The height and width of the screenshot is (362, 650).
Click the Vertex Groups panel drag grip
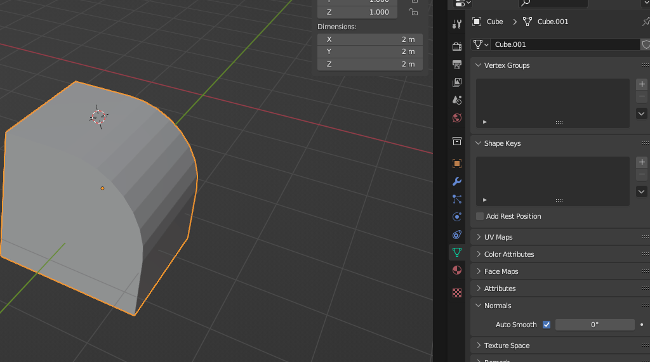646,65
